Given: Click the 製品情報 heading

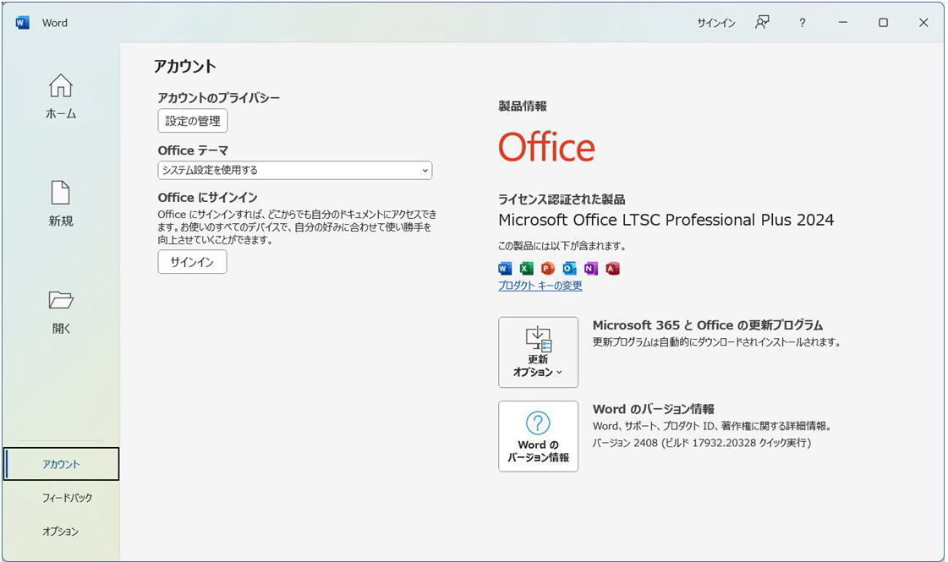Looking at the screenshot, I should [523, 106].
